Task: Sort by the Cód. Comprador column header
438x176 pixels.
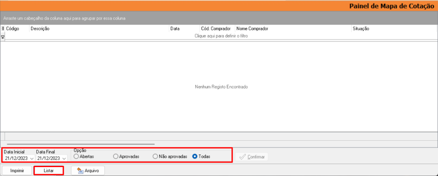Action: 217,29
